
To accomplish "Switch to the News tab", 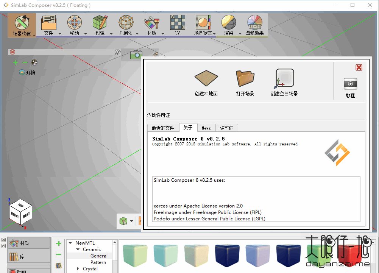I will point(206,128).
